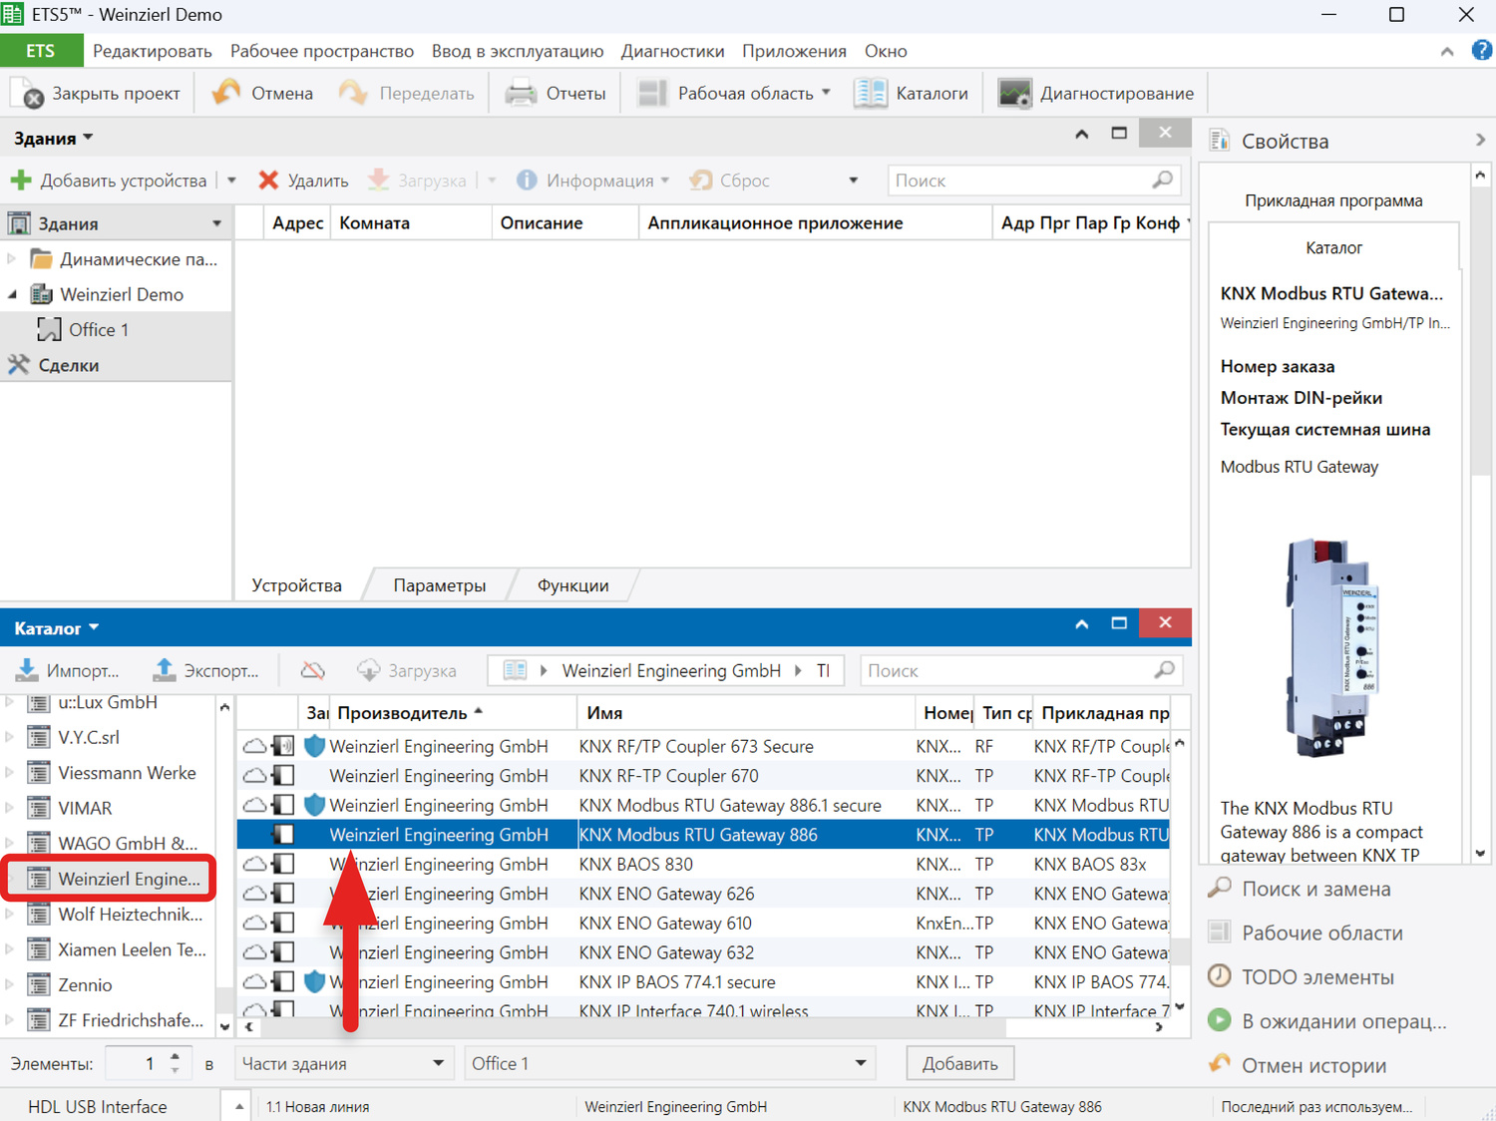Viewport: 1496px width, 1121px height.
Task: Switch to the Параметры tab
Action: (439, 585)
